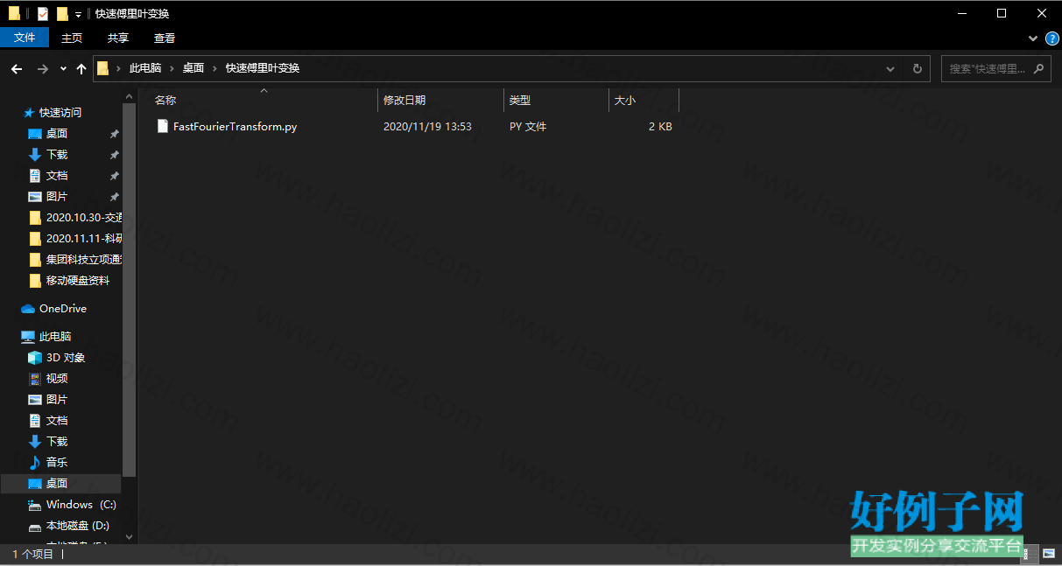Go back with the back arrow
Viewport: 1062px width, 566px height.
point(17,68)
